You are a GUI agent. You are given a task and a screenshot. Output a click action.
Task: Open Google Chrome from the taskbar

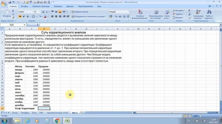pos(57,121)
